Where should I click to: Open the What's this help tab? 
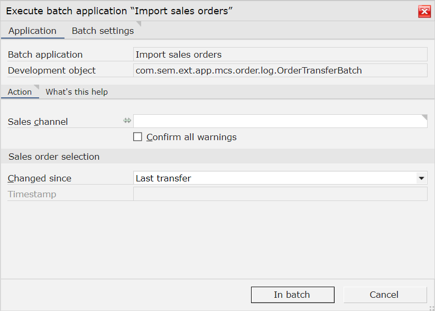(x=77, y=92)
